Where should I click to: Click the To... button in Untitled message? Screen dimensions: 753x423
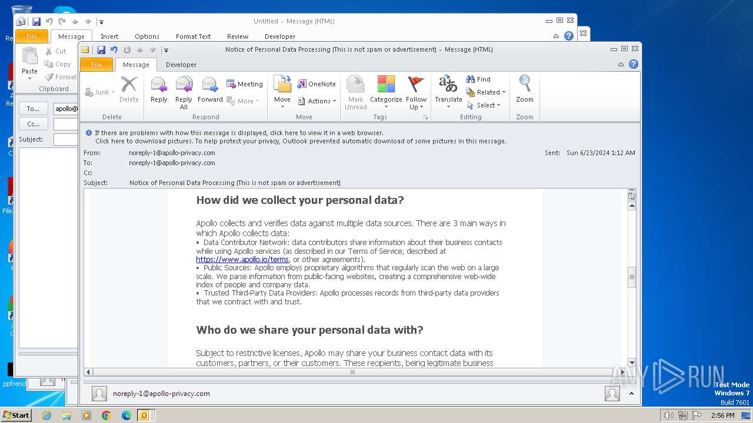[x=34, y=109]
